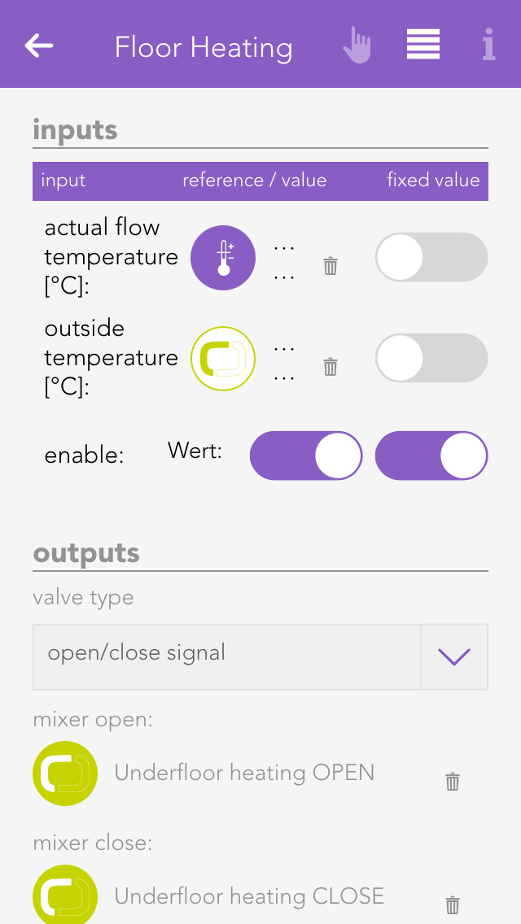Tap the outside temperature reference icon
Image resolution: width=521 pixels, height=924 pixels.
[x=223, y=359]
